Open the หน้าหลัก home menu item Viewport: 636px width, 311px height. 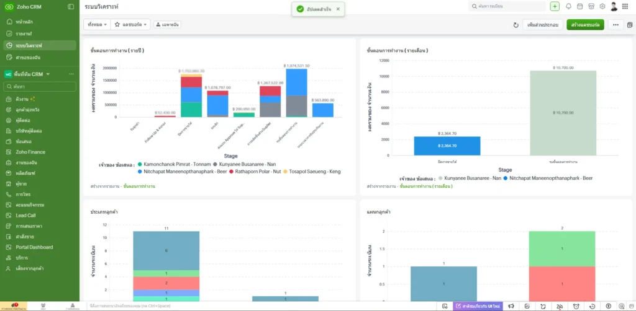coord(40,22)
